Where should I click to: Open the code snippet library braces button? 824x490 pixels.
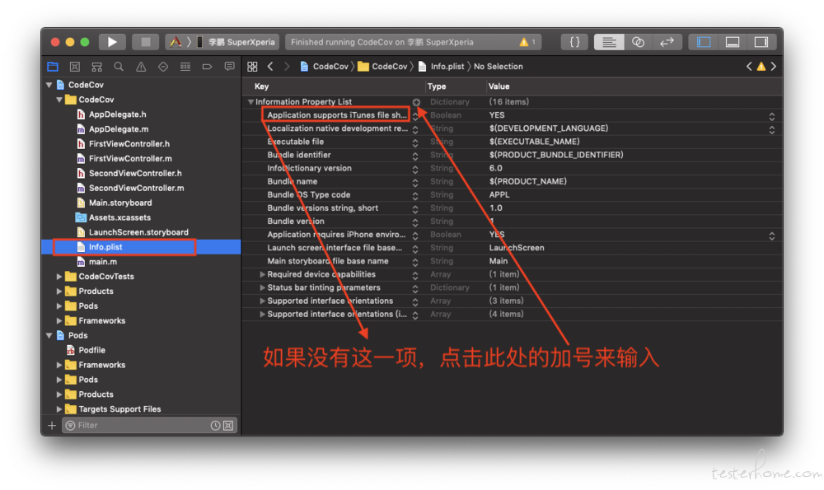(x=575, y=42)
